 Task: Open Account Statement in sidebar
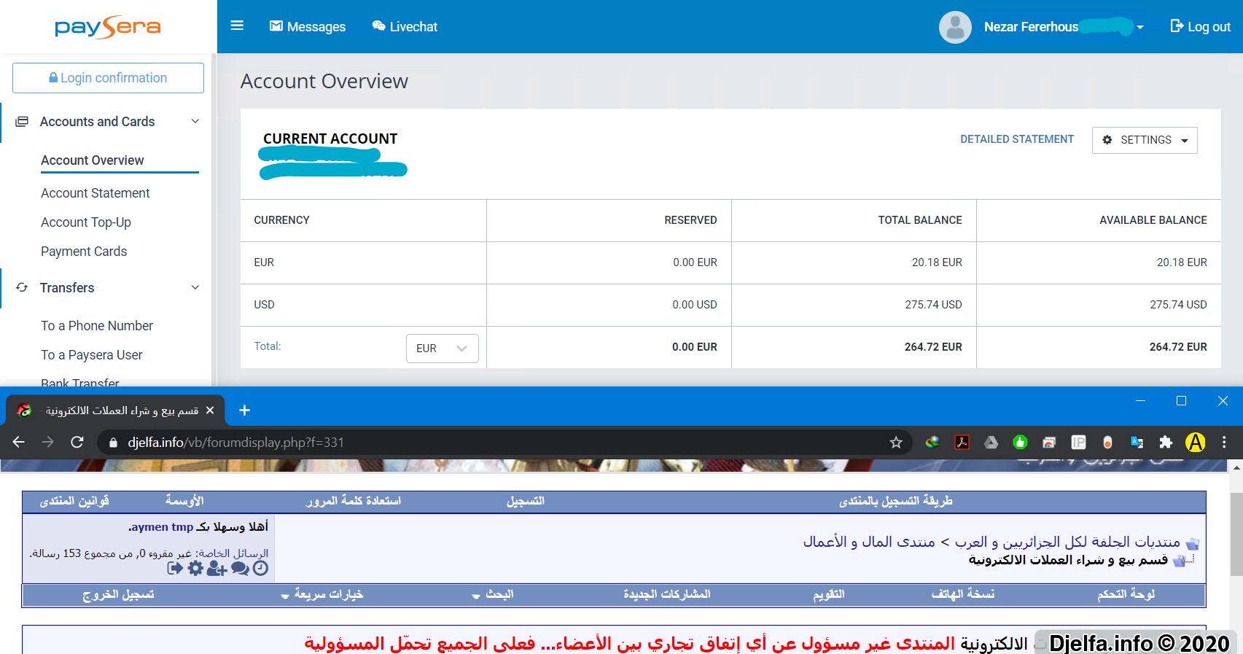point(96,193)
